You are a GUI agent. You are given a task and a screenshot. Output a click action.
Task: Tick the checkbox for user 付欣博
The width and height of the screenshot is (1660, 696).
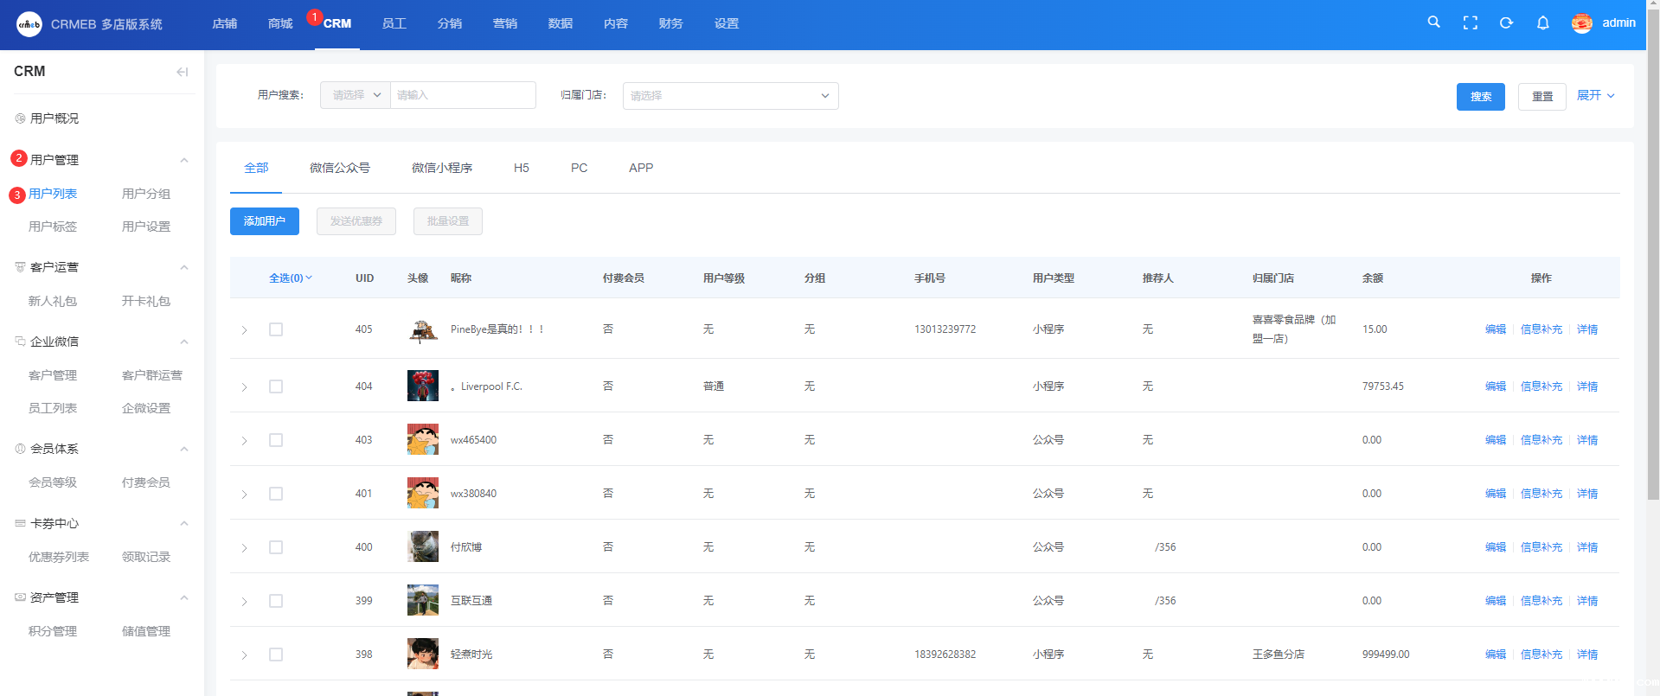point(276,547)
